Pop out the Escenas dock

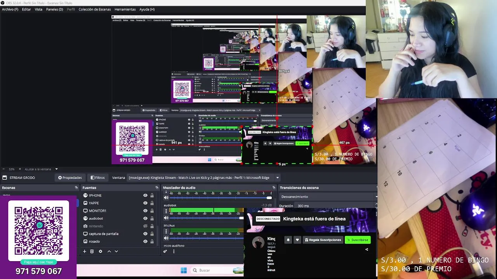(76, 188)
